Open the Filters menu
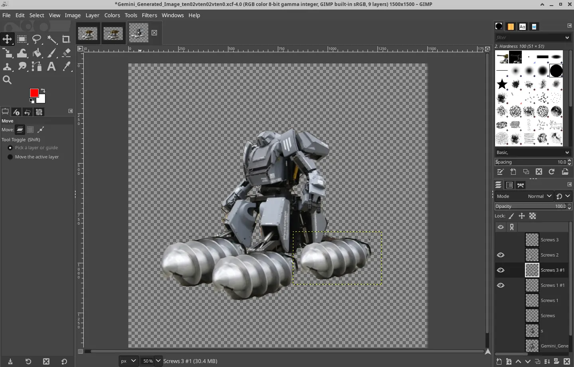This screenshot has width=574, height=367. click(149, 15)
